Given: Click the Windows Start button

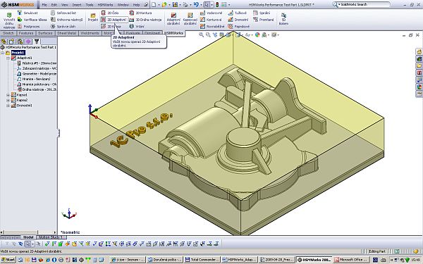Looking at the screenshot, I should [x=8, y=260].
